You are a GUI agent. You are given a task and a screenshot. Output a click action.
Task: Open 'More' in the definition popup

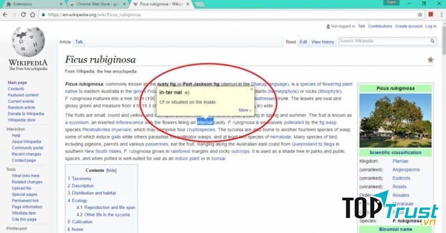tap(245, 110)
